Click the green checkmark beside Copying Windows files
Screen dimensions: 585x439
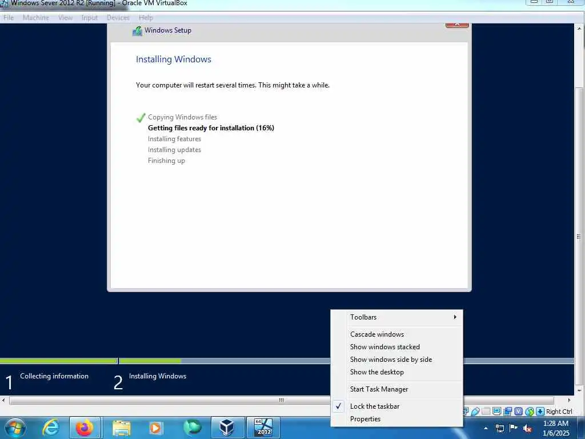point(141,118)
